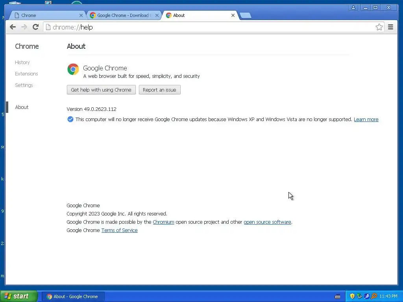The height and width of the screenshot is (302, 403).
Task: Click the Google Chrome logo on About page
Action: (x=73, y=69)
